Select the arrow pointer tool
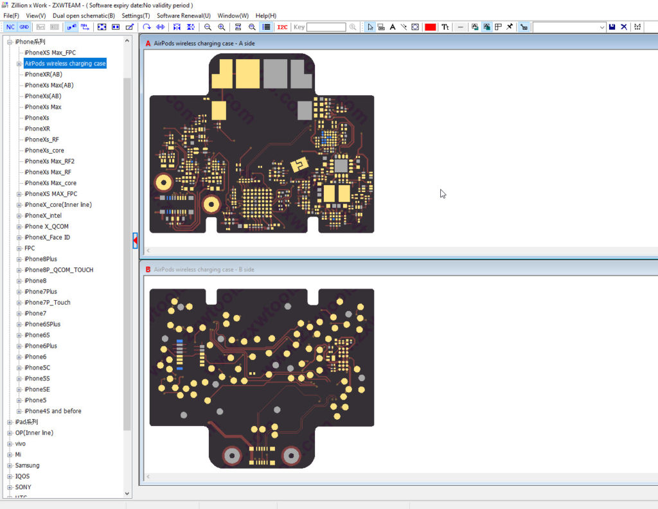This screenshot has width=658, height=509. (x=370, y=27)
